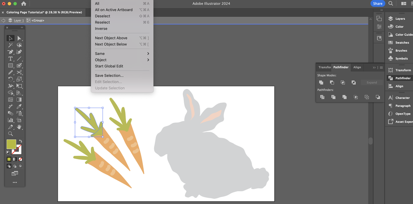The width and height of the screenshot is (413, 204).
Task: Select the Gradient tool
Action: (19, 100)
